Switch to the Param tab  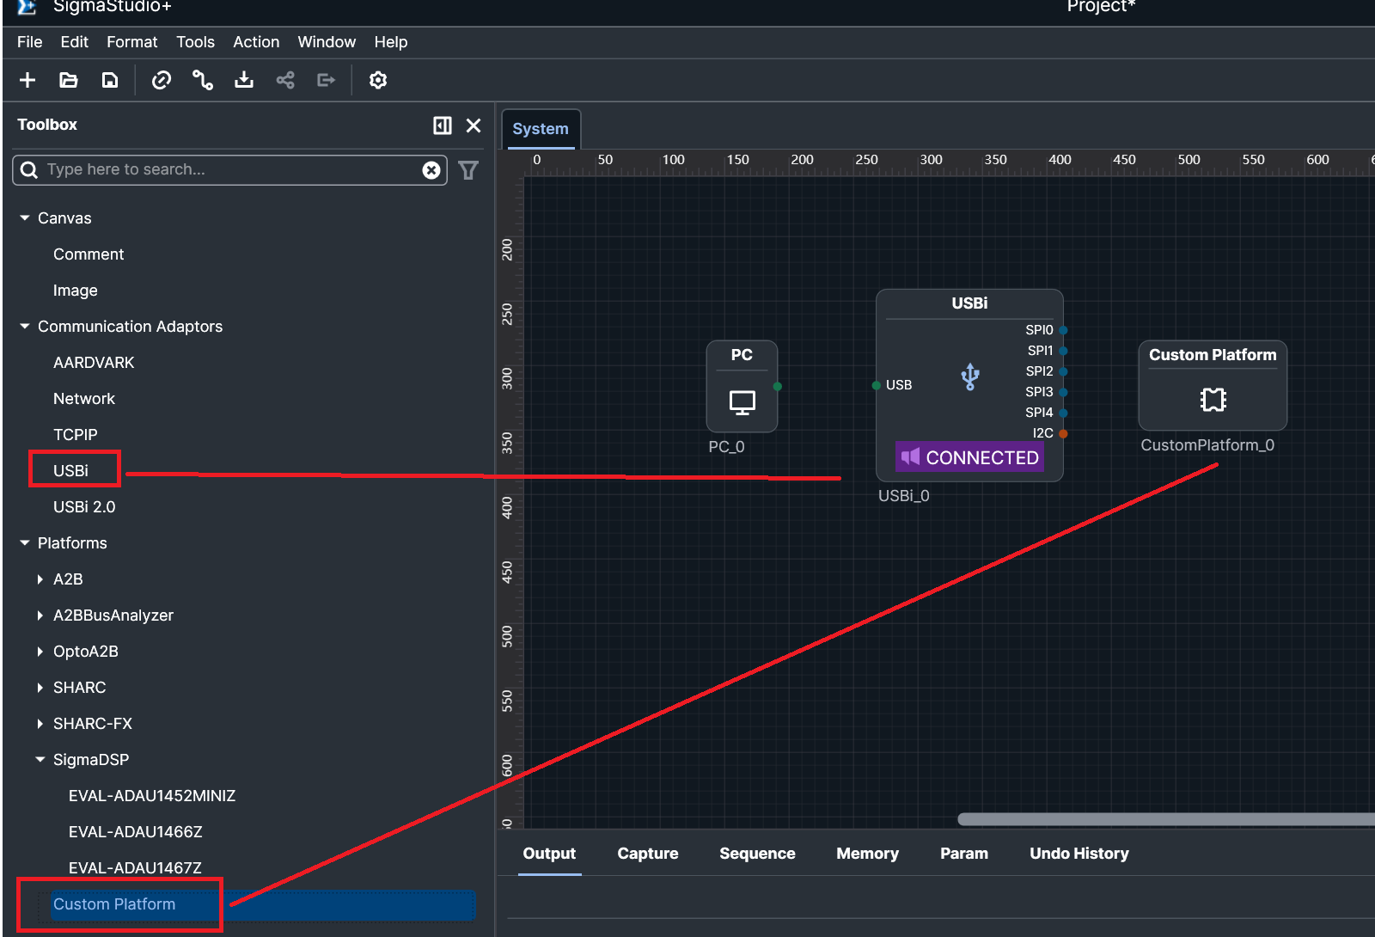point(964,854)
